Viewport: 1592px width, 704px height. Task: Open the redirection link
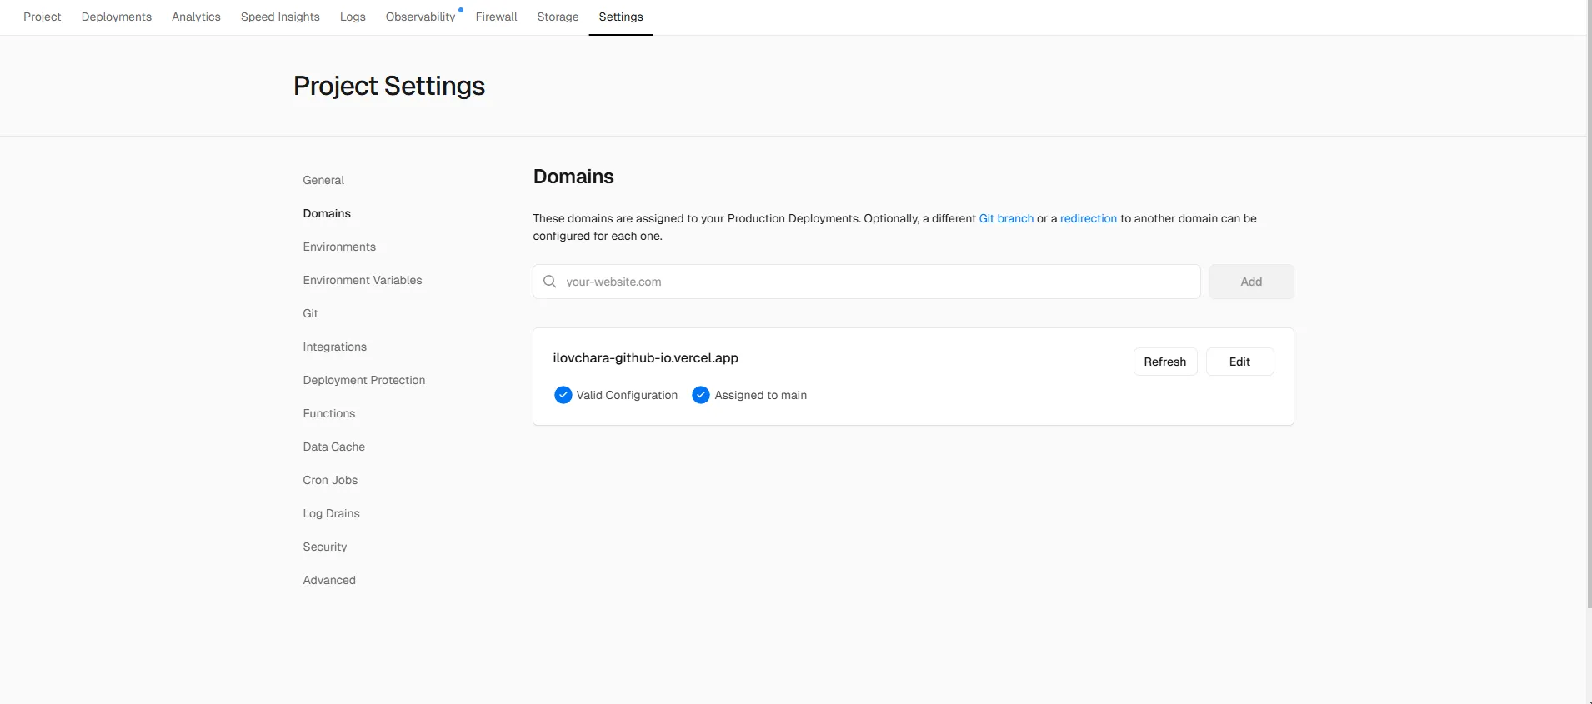1088,218
